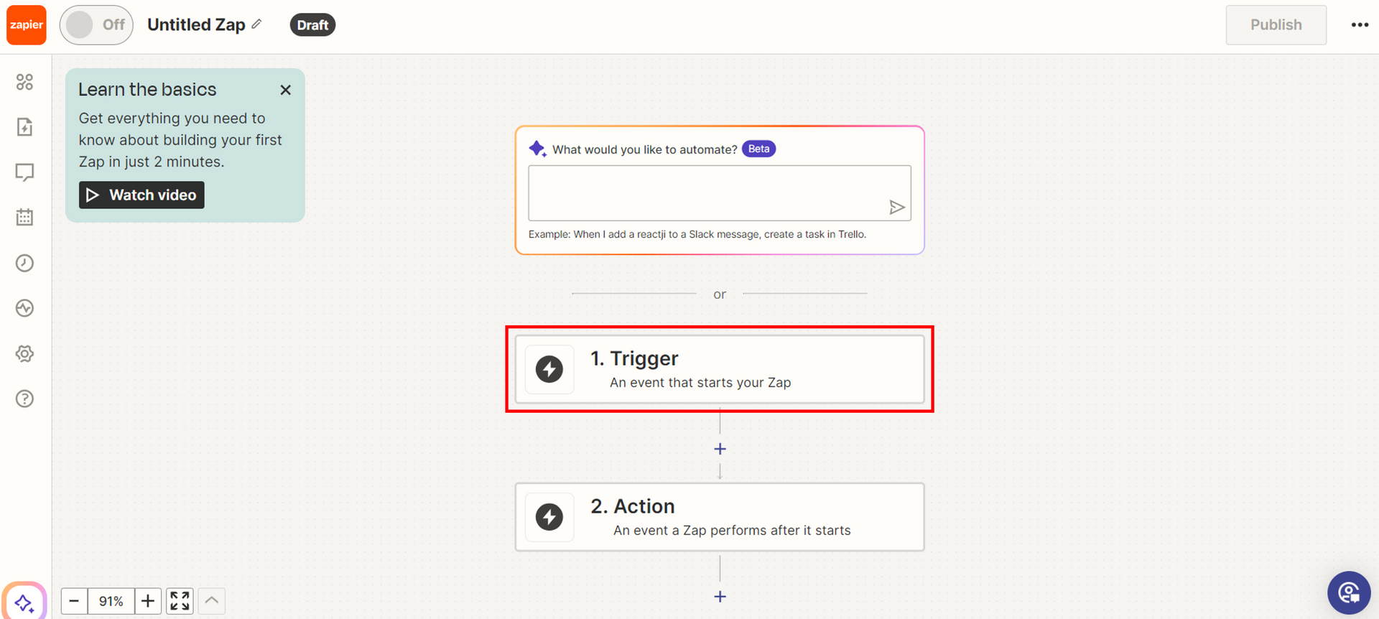Open the history clock sidebar icon

pos(24,263)
